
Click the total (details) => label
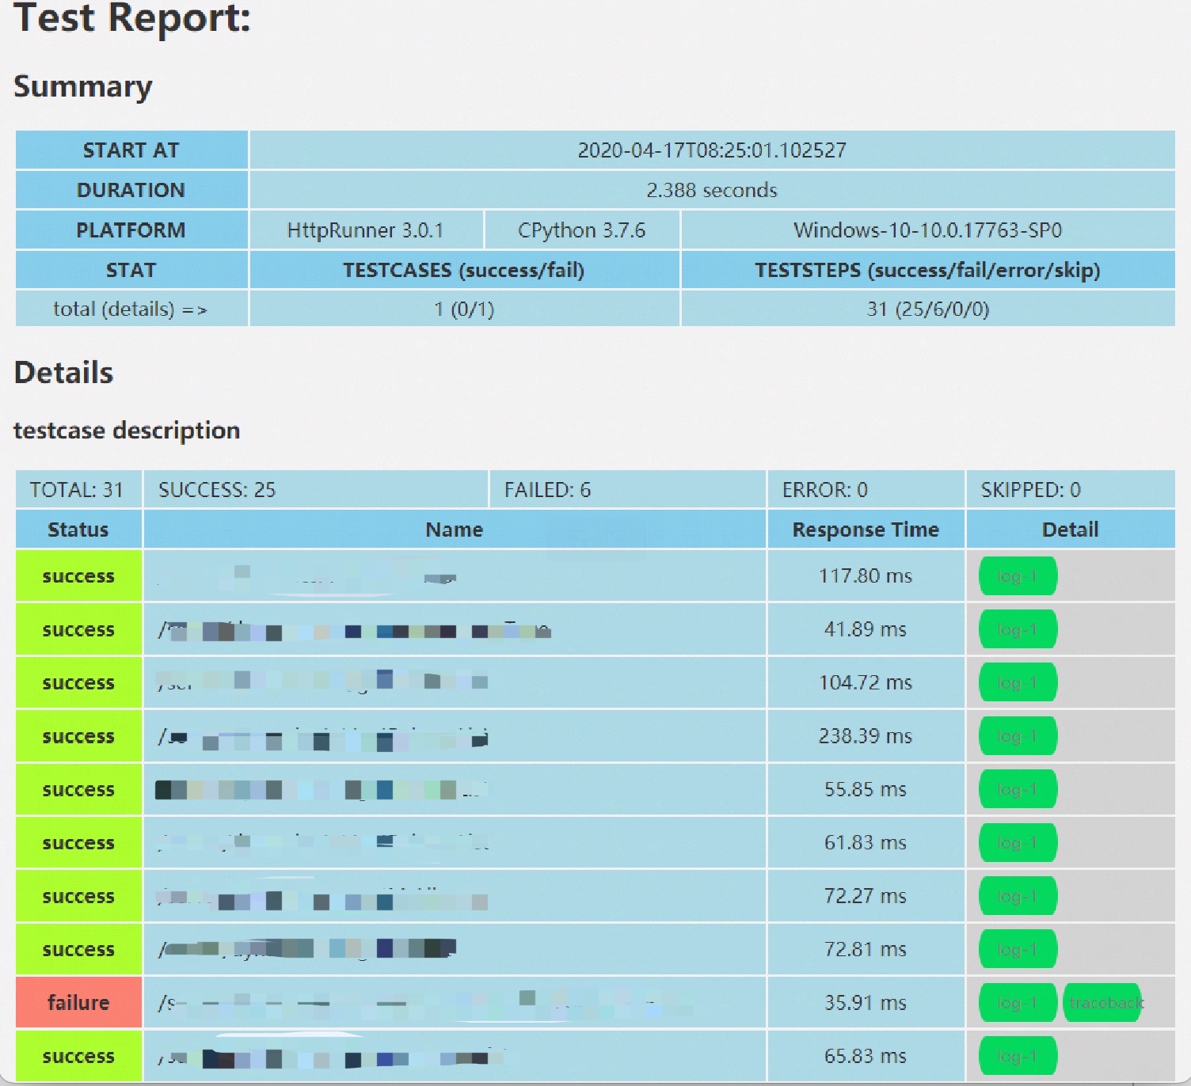[131, 309]
